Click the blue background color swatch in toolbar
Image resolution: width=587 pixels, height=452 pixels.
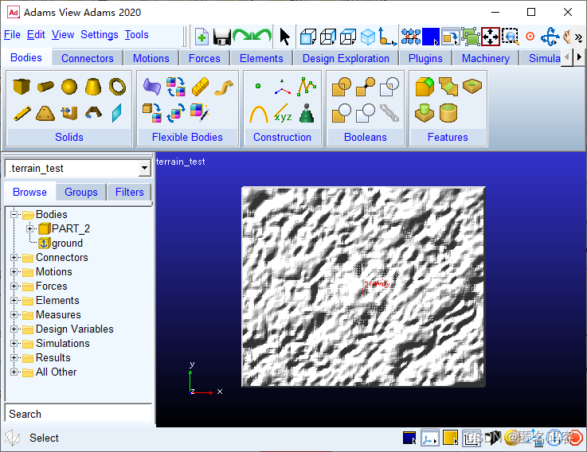[431, 37]
